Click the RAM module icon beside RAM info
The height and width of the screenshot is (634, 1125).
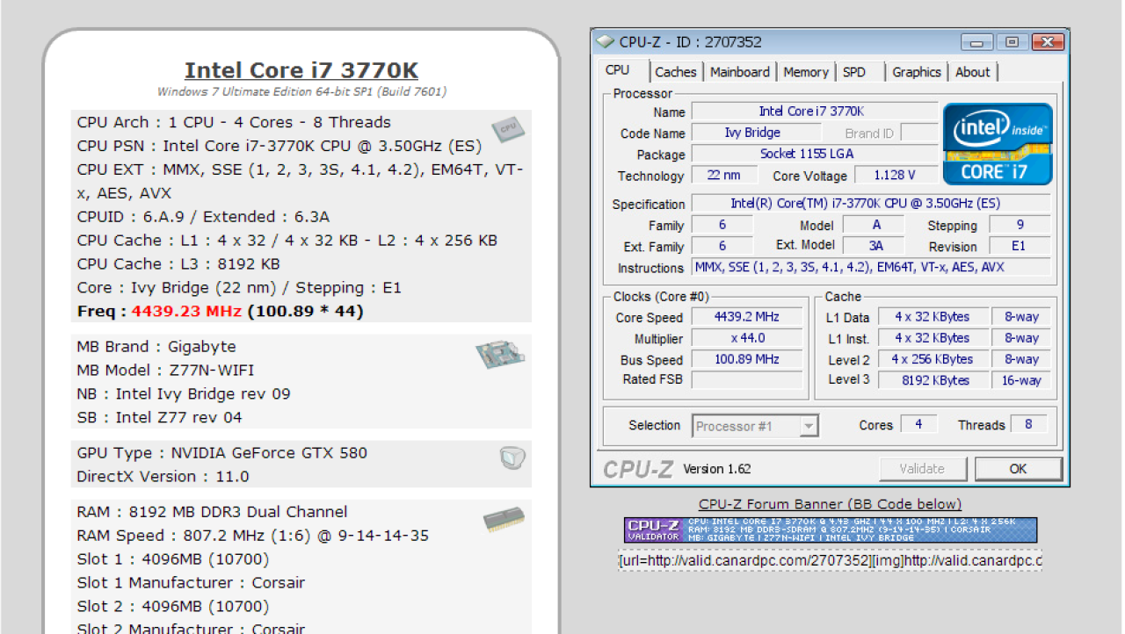504,520
